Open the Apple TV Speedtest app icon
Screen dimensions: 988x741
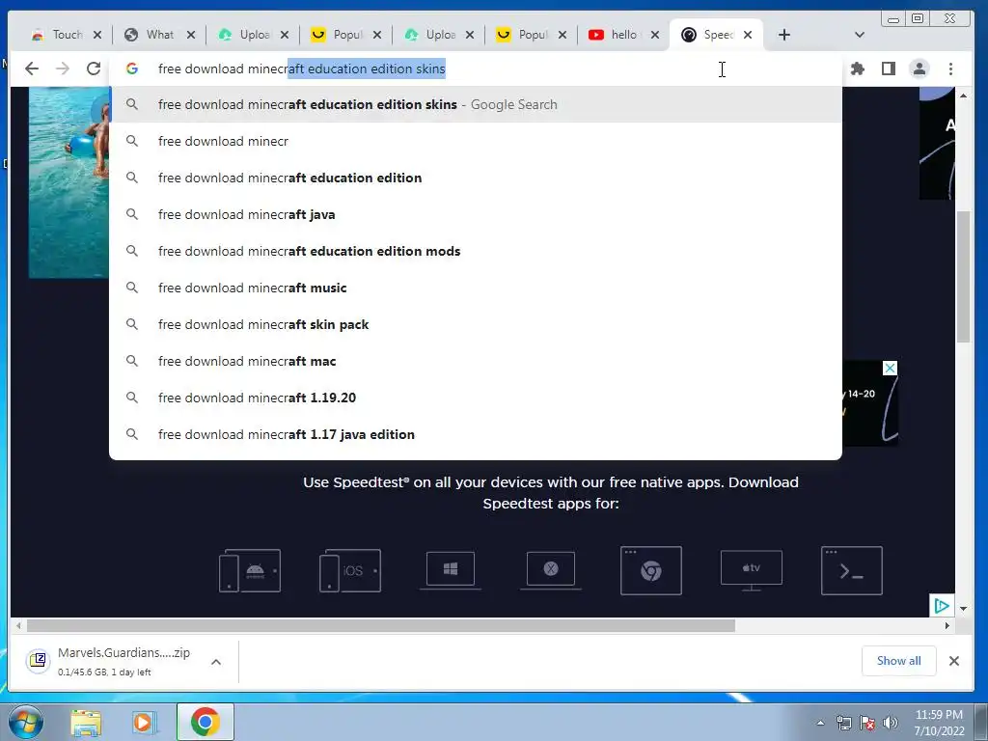point(751,570)
